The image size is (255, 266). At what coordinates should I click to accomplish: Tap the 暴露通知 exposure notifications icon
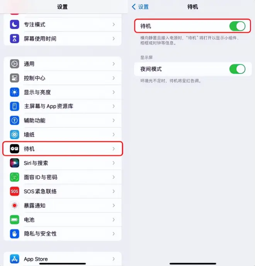(14, 205)
